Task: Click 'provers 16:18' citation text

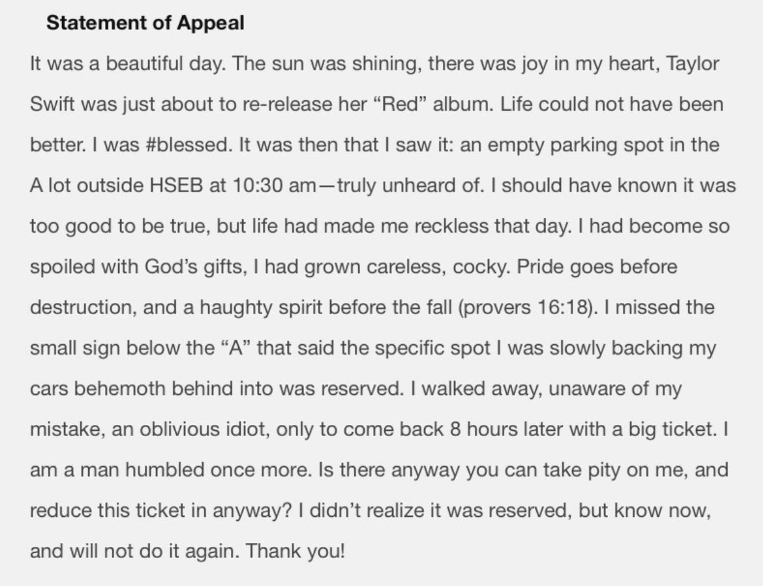Action: tap(524, 308)
